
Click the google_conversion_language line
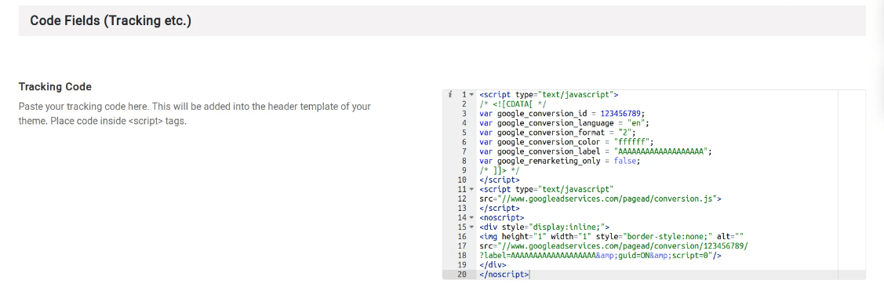[564, 123]
